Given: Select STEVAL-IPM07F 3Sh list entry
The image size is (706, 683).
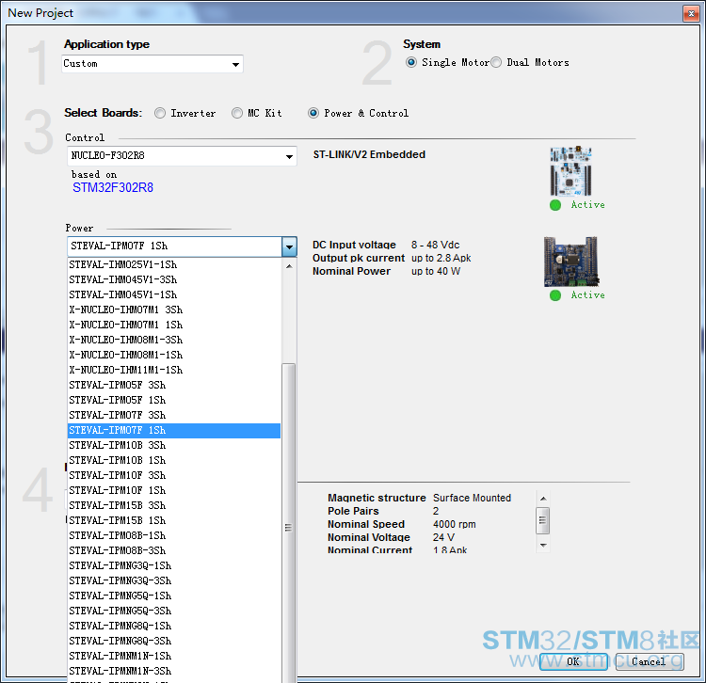Looking at the screenshot, I should coord(174,415).
